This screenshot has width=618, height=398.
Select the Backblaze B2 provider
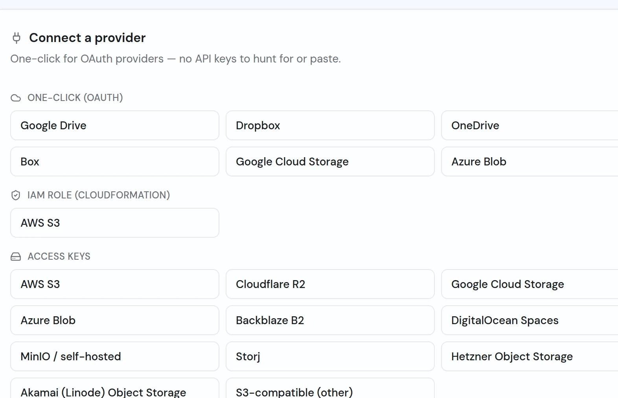[330, 320]
